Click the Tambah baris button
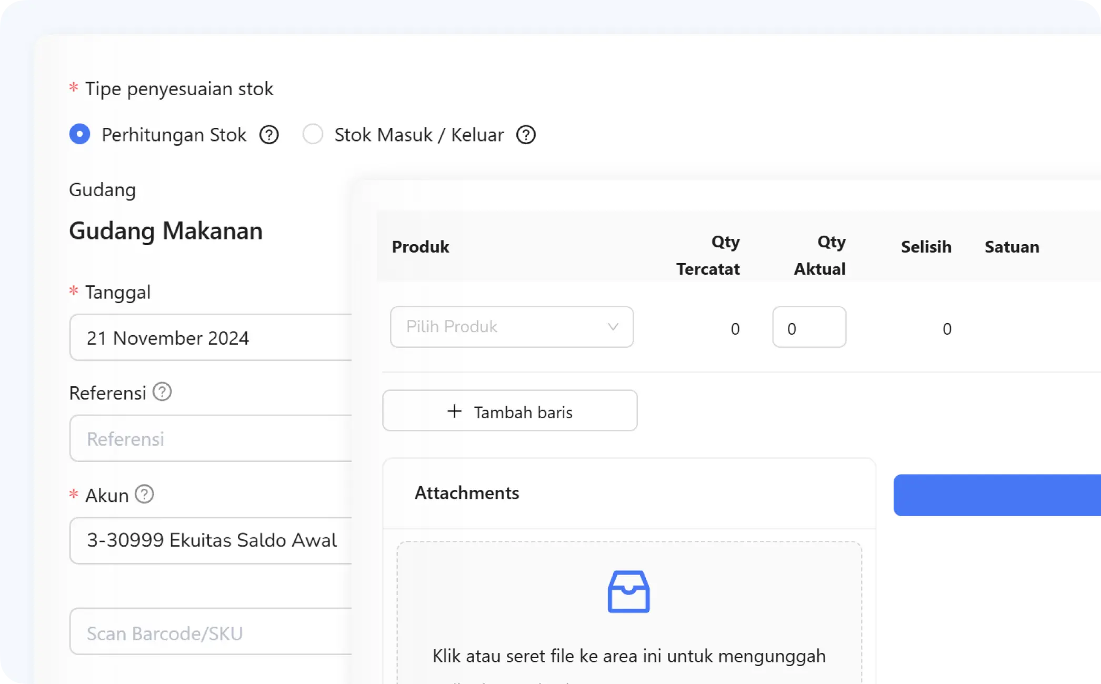Image resolution: width=1101 pixels, height=684 pixels. click(510, 410)
